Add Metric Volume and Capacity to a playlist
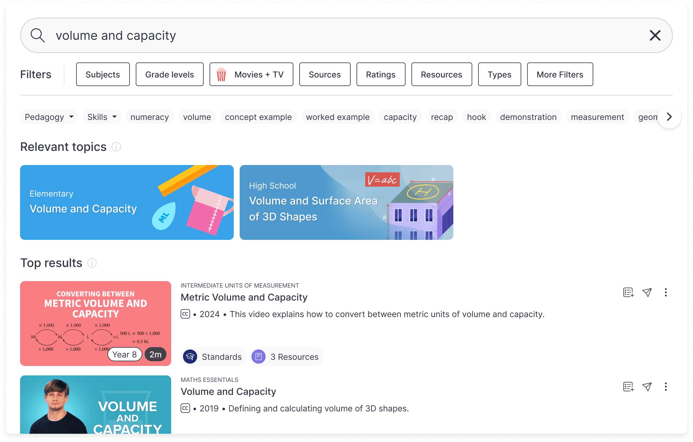693x442 pixels. tap(628, 292)
